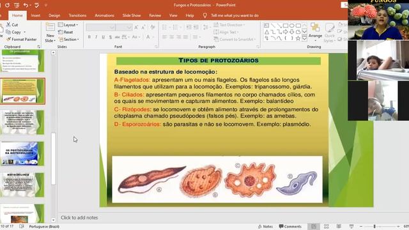Open the Text Direction dropdown
409x230 pixels.
pyautogui.click(x=229, y=25)
